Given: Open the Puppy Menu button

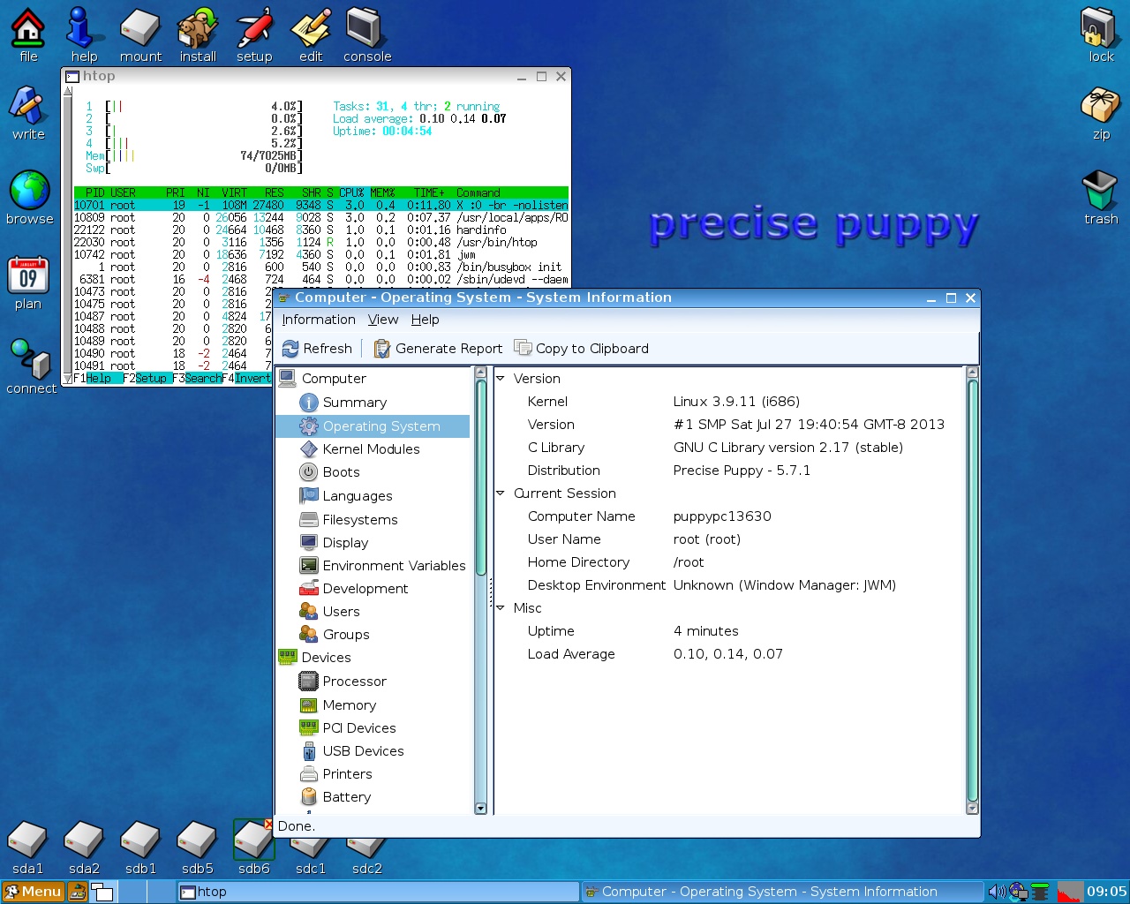Looking at the screenshot, I should [33, 892].
